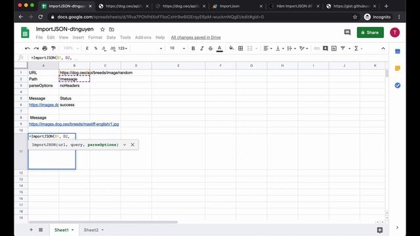This screenshot has width=420, height=236.
Task: Open the Functions sigma dropdown
Action: tap(358, 49)
